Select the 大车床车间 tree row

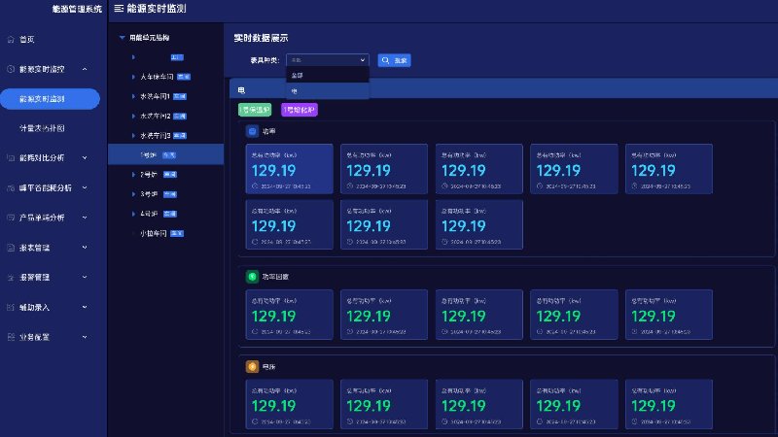click(165, 77)
